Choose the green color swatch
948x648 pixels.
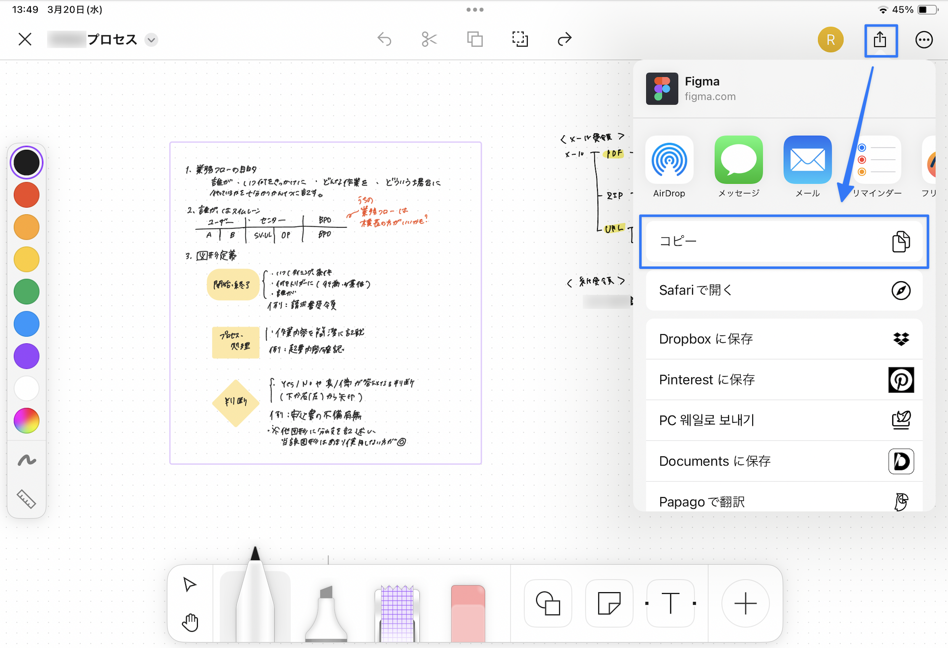(26, 292)
